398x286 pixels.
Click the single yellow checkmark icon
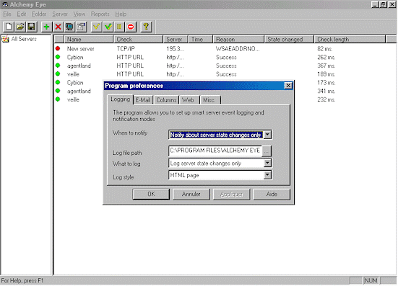[x=96, y=27]
